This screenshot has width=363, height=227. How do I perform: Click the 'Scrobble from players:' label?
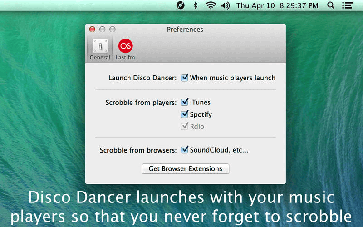[x=141, y=103]
